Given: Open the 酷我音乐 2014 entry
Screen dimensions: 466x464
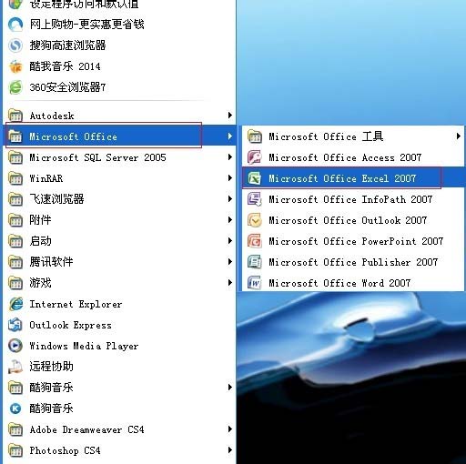Looking at the screenshot, I should click(120, 66).
